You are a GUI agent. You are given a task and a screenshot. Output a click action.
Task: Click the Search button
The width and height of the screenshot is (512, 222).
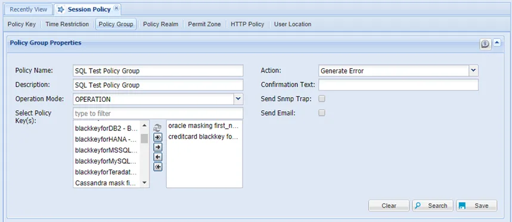433,206
